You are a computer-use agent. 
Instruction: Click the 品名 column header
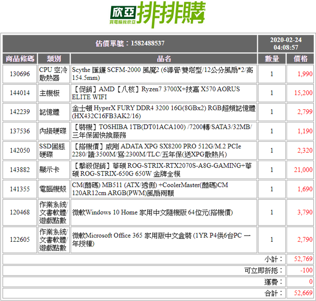[x=164, y=59]
